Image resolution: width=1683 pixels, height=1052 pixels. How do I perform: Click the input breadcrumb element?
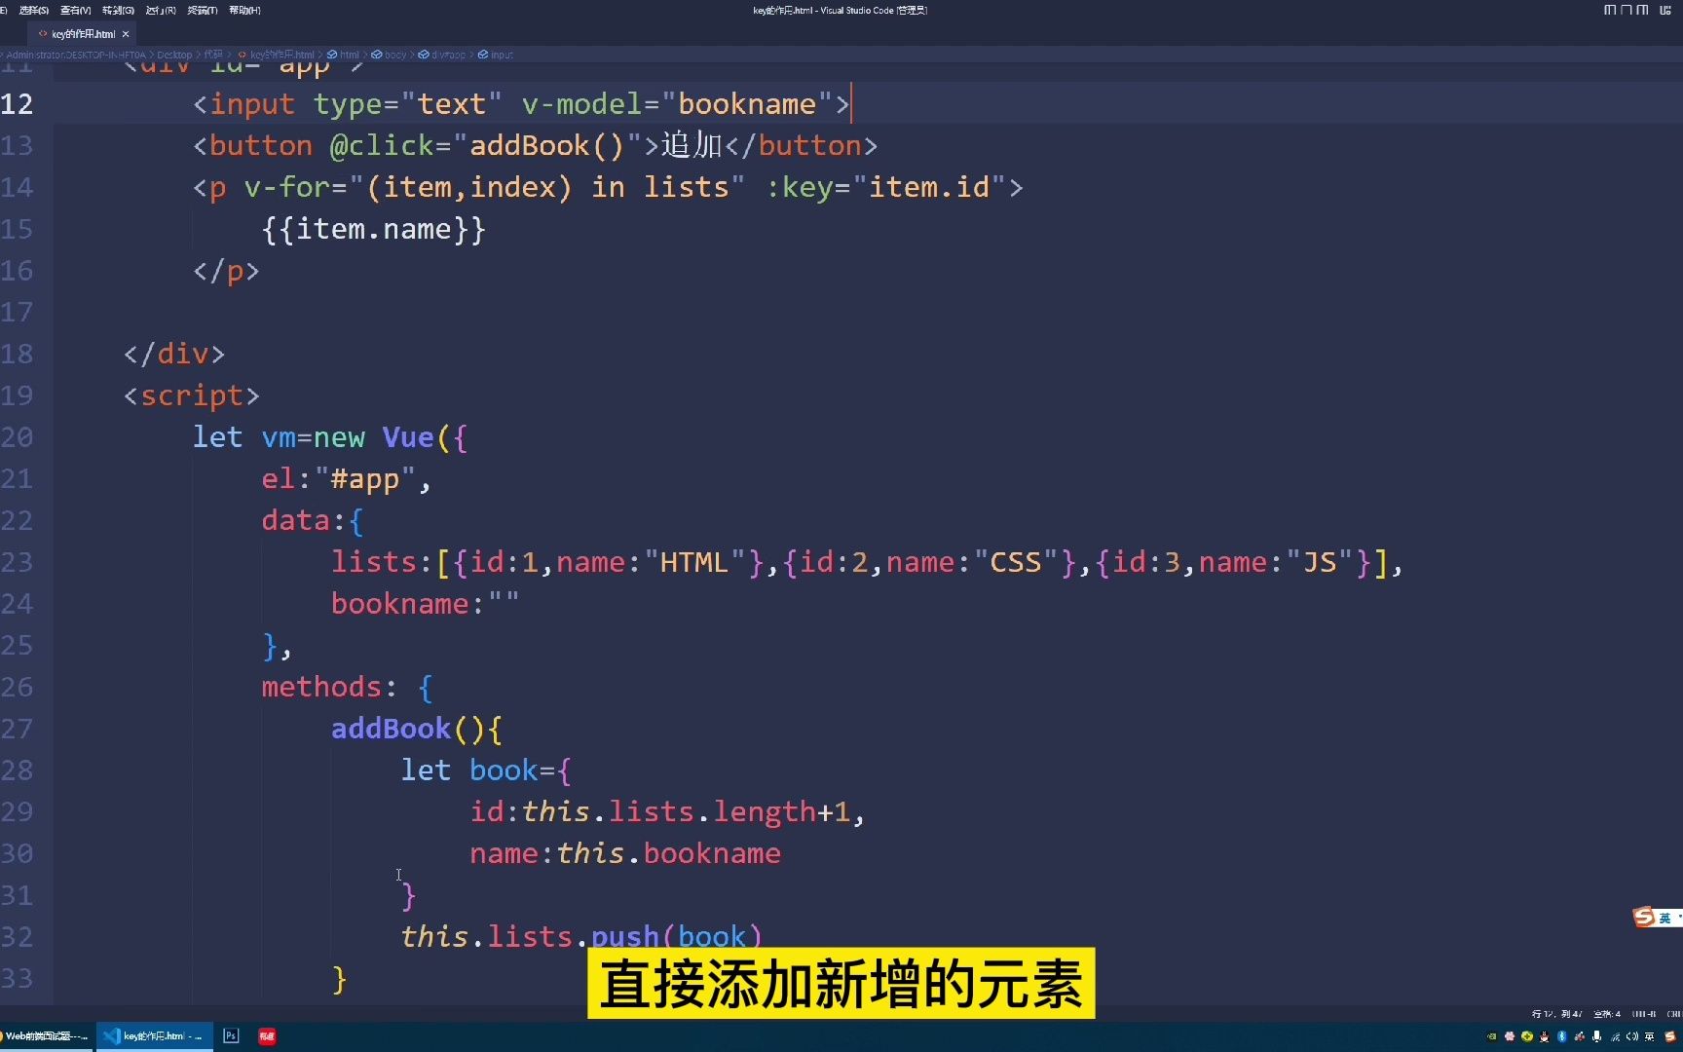click(x=496, y=55)
